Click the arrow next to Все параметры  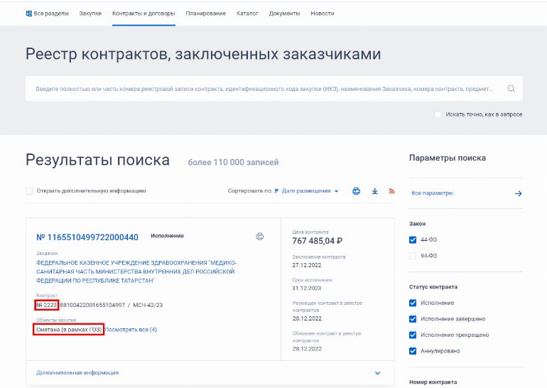[518, 193]
